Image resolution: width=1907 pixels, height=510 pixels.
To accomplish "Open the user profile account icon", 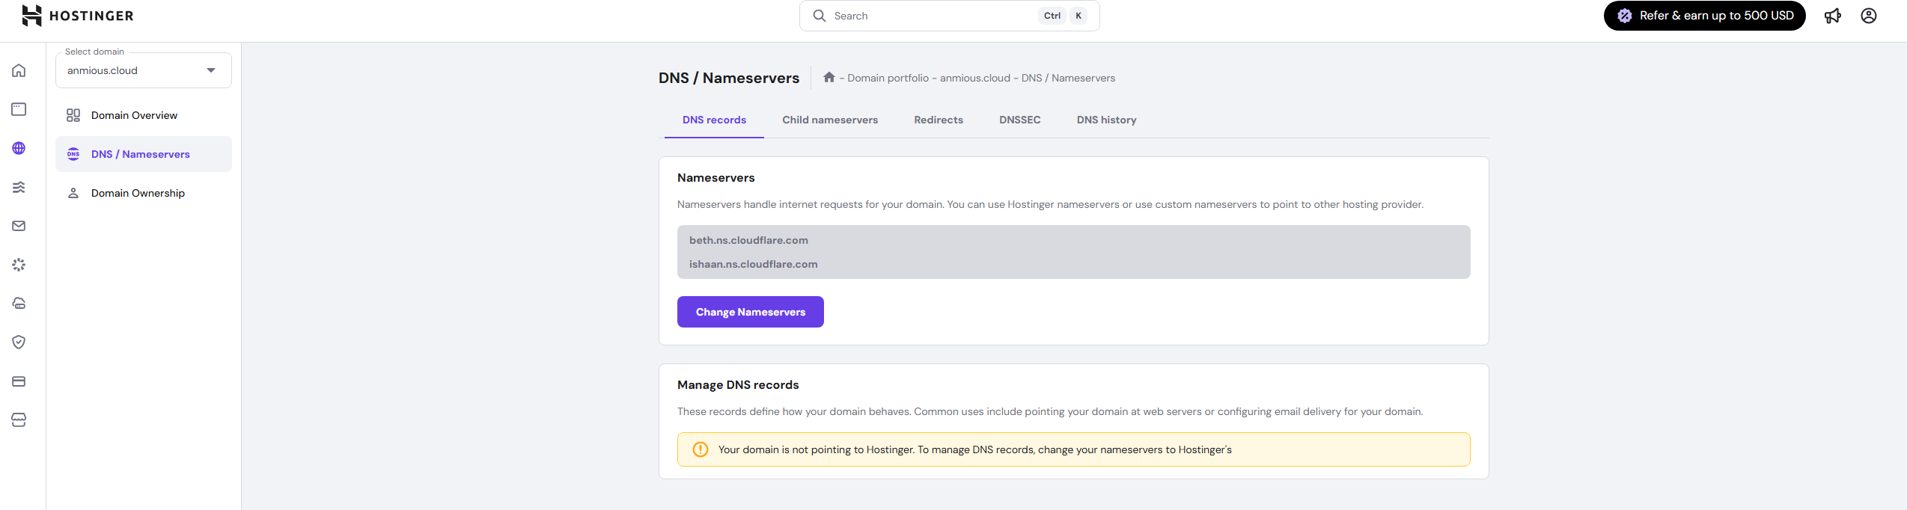I will [1869, 16].
